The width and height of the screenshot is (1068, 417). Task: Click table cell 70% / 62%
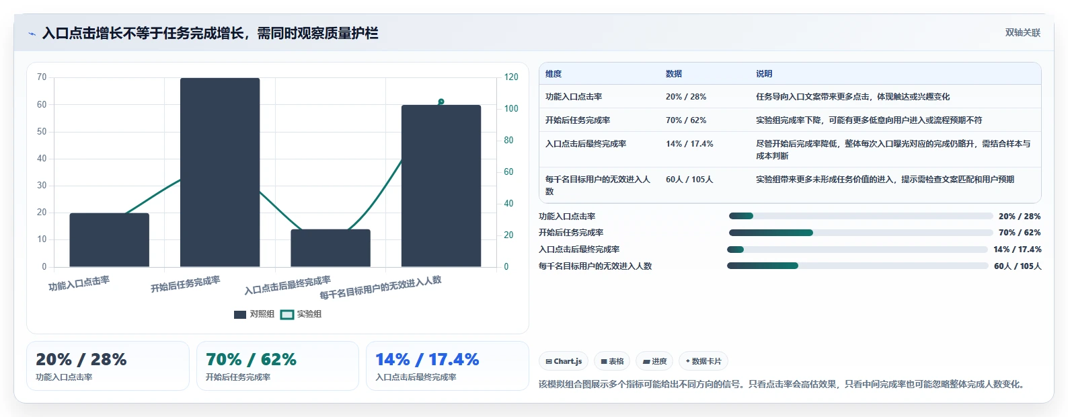tap(686, 120)
